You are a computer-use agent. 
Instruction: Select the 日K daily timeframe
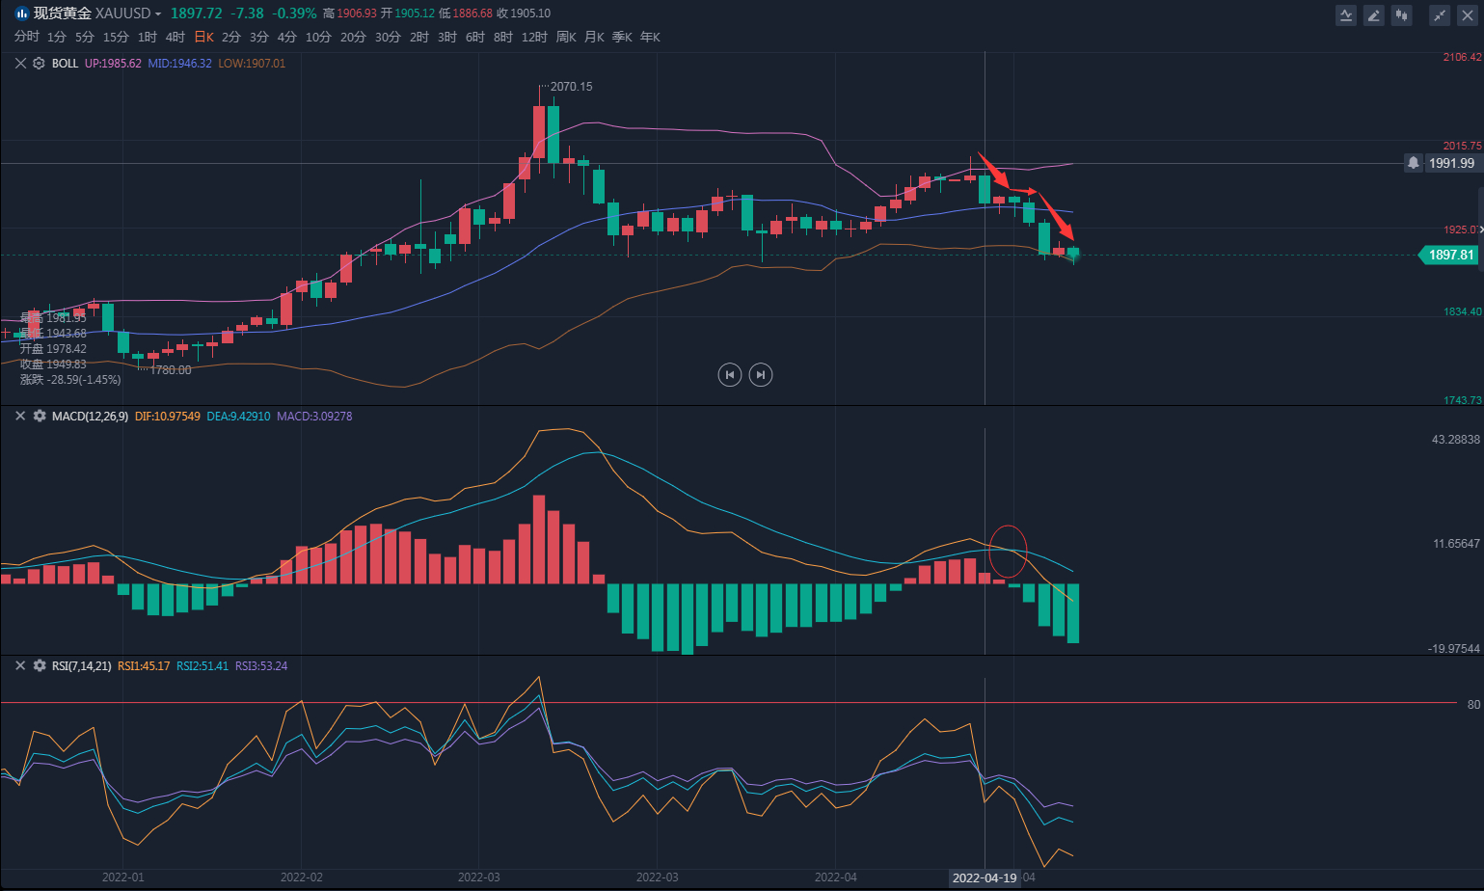[x=204, y=37]
